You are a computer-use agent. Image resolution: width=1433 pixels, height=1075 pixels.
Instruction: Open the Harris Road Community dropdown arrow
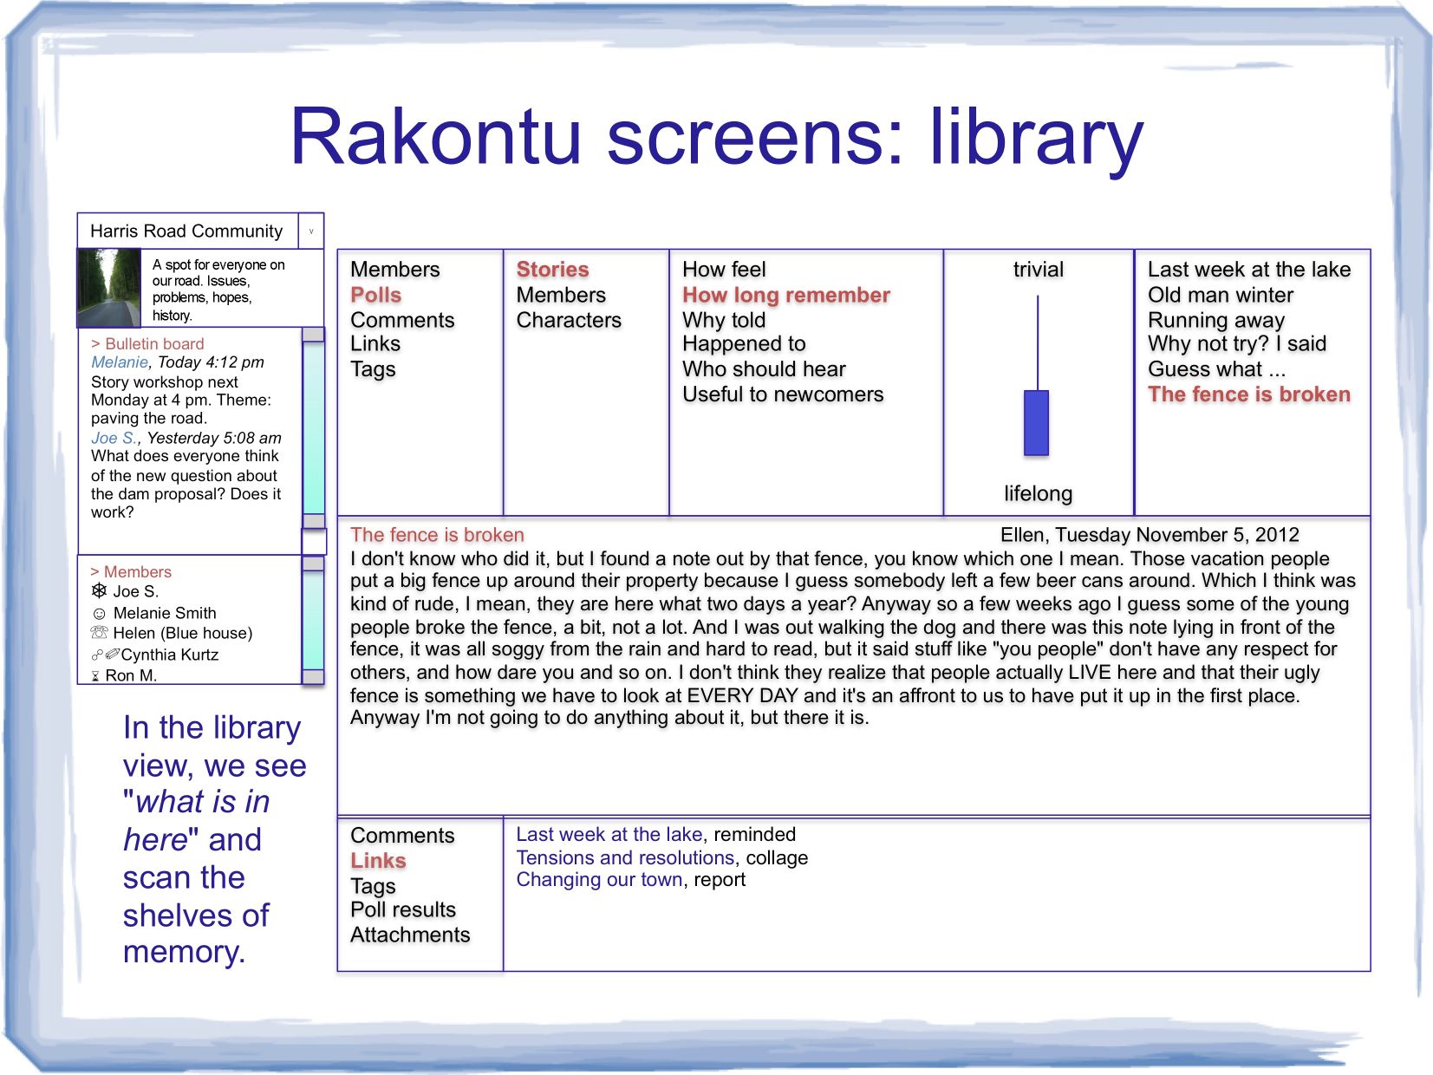tap(311, 231)
